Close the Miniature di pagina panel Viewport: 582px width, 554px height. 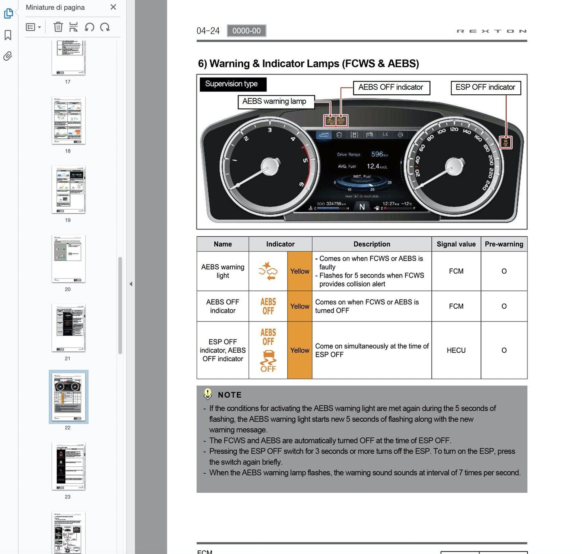click(113, 7)
